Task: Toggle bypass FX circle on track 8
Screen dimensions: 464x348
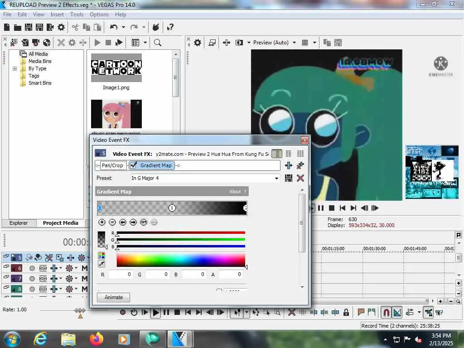Action: tap(32, 289)
